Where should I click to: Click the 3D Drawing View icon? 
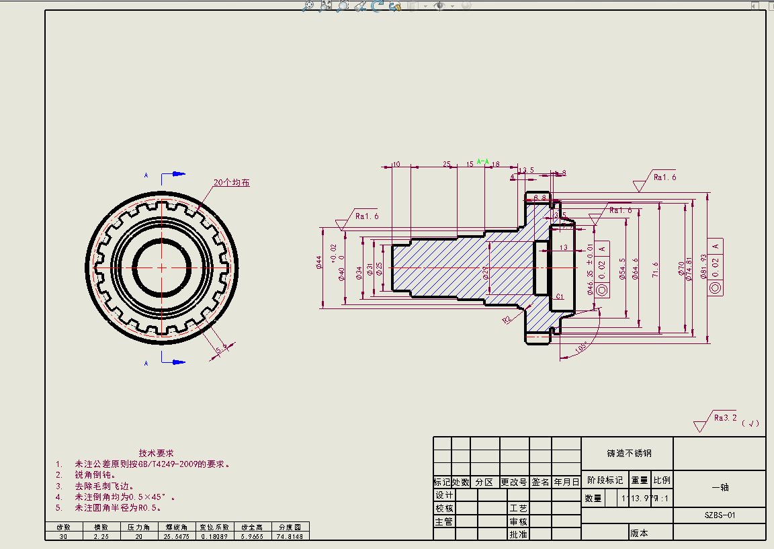(x=395, y=5)
